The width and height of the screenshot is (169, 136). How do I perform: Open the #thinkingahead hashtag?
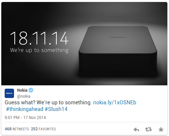pyautogui.click(x=25, y=109)
